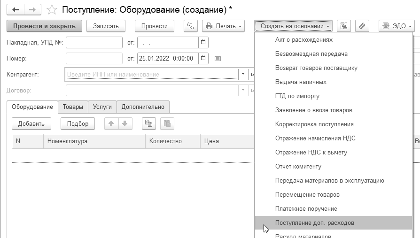Expand the Печать dropdown
The image size is (420, 238).
pos(224,26)
